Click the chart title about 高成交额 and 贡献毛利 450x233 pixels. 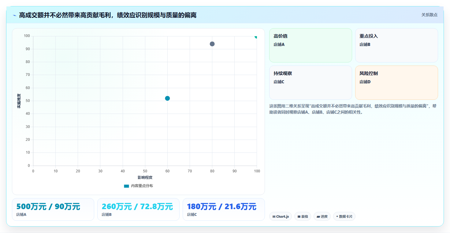[x=108, y=15]
